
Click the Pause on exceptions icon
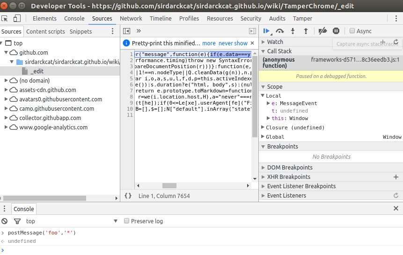tap(336, 31)
